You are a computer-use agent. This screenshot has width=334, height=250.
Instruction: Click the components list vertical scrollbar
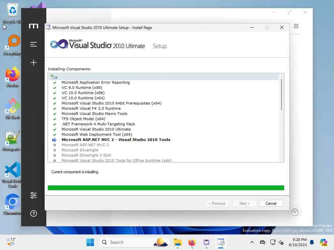point(281,95)
